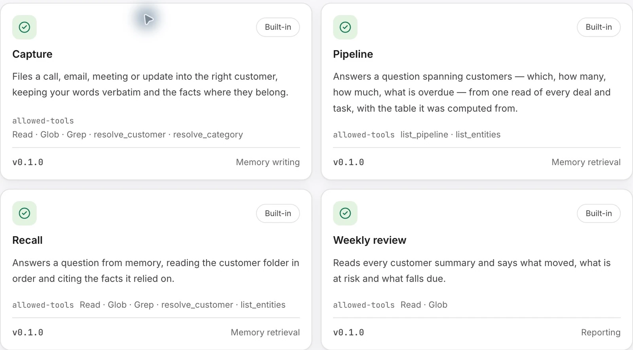Click Weekly review description 'Reads every customer summary'
633x350 pixels.
(x=472, y=271)
